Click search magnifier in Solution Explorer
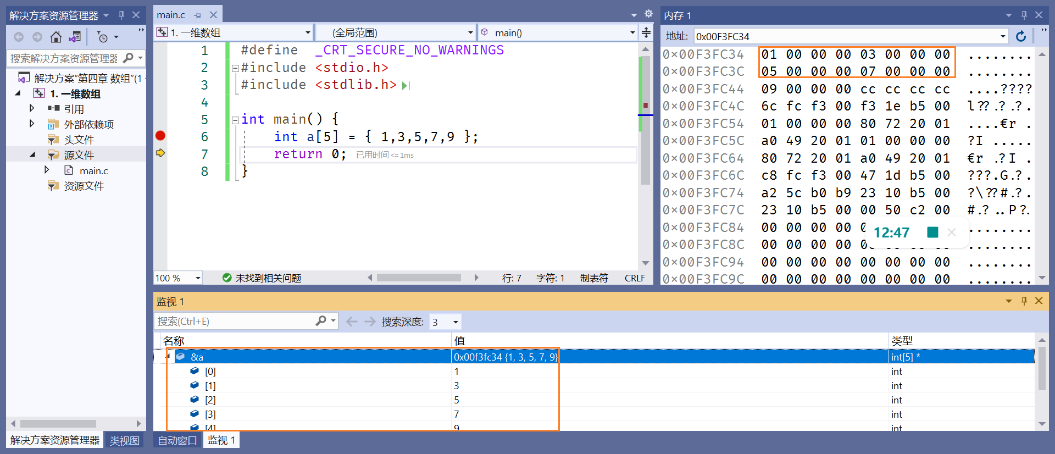Screen dimensions: 1055x454 (129, 58)
